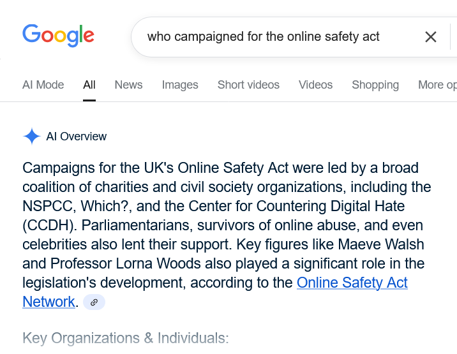
Task: Switch to the Videos tab
Action: point(315,85)
